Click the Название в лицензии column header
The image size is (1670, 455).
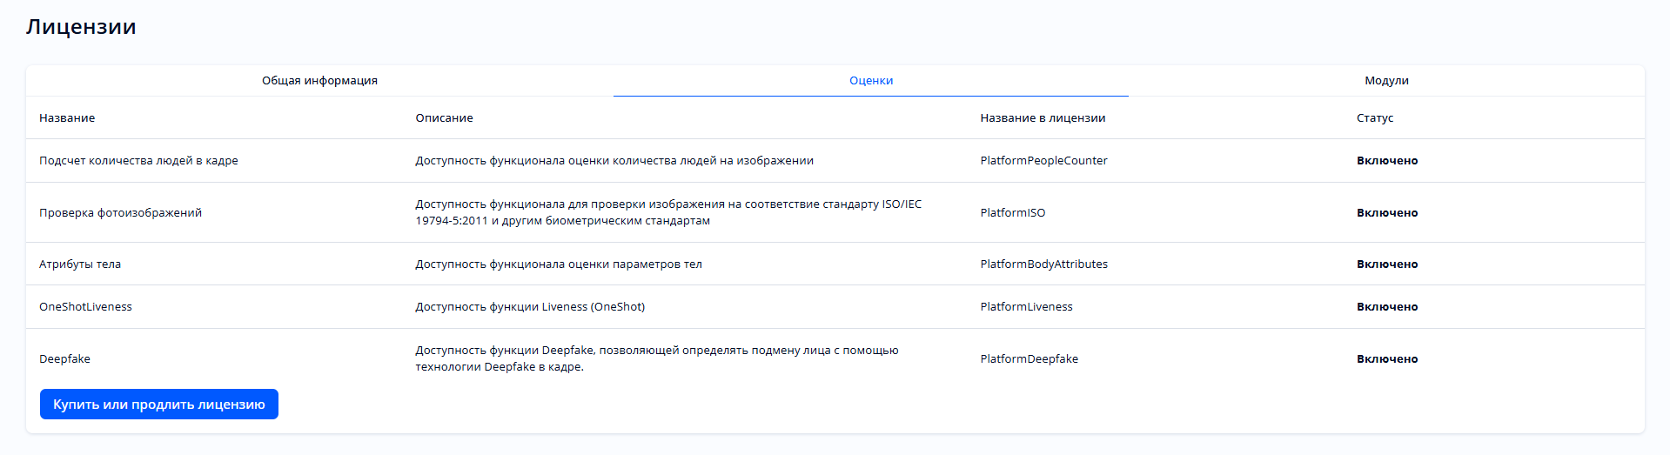(1042, 118)
